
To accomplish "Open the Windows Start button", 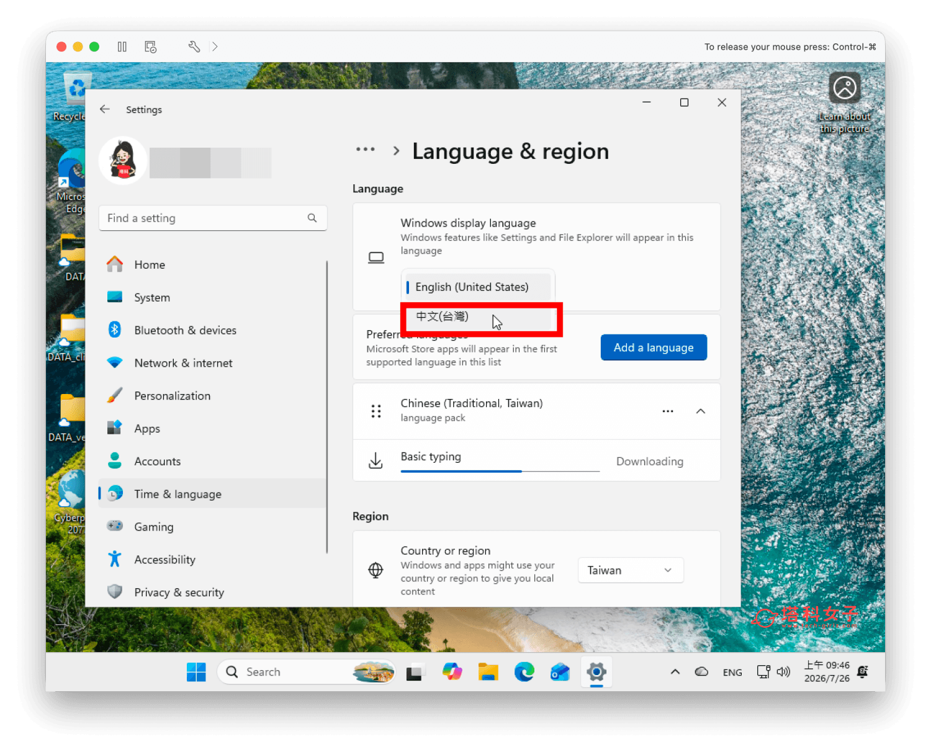I will point(196,672).
